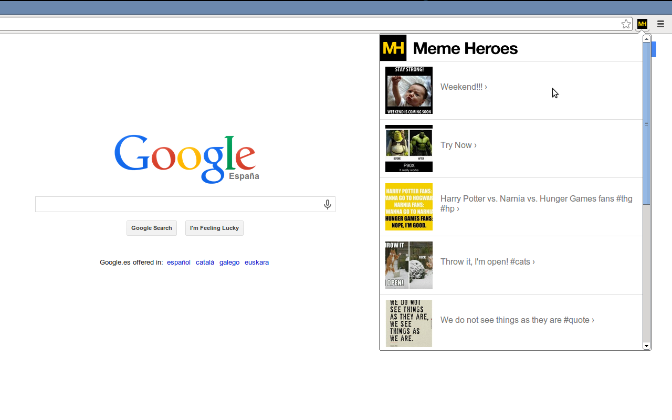
Task: Open the We do not see things quote thumbnail
Action: (409, 323)
